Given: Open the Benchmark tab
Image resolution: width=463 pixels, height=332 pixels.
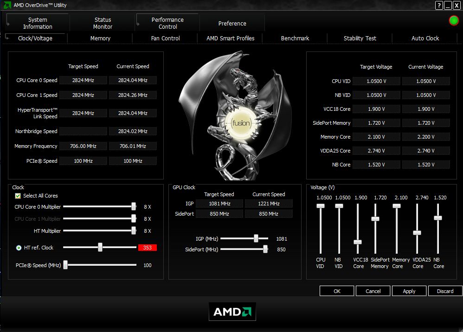Looking at the screenshot, I should pyautogui.click(x=295, y=38).
